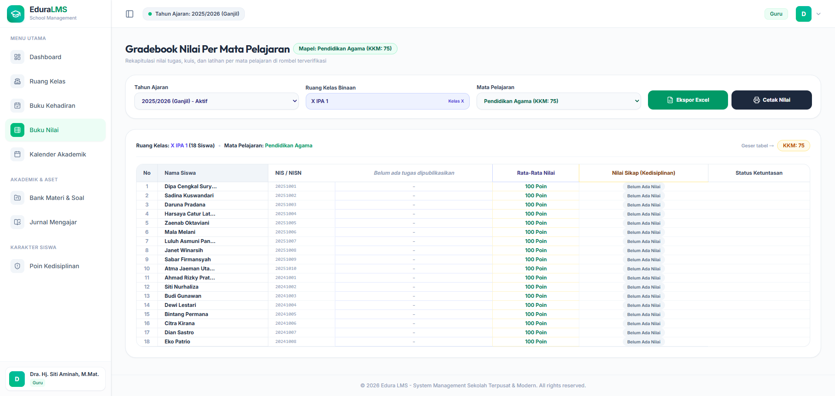
Task: Click the green D avatar in header
Action: click(x=804, y=14)
